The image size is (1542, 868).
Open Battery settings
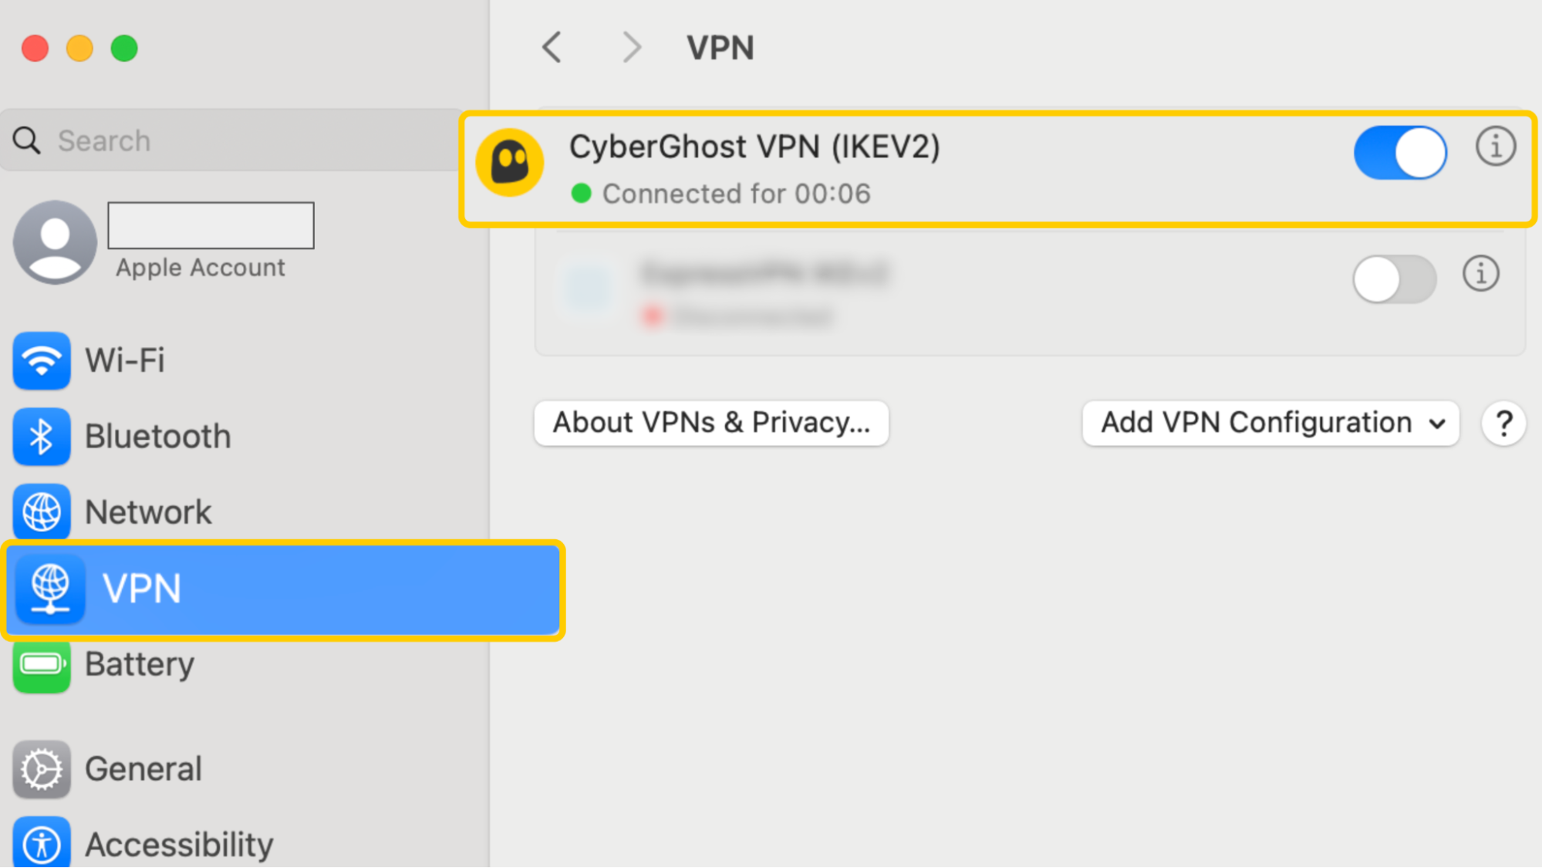tap(140, 664)
